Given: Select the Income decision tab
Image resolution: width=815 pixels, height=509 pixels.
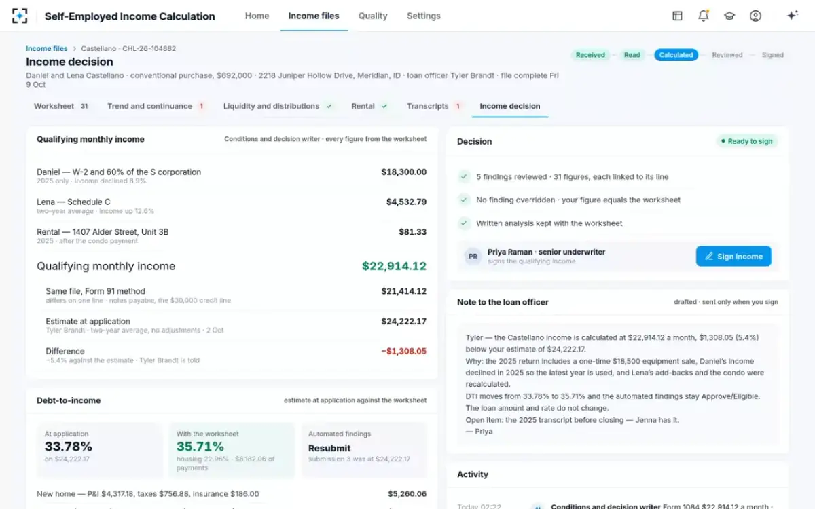Looking at the screenshot, I should point(510,106).
